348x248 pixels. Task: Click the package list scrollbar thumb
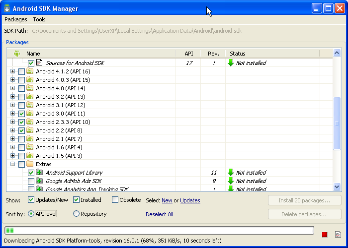[x=337, y=124]
